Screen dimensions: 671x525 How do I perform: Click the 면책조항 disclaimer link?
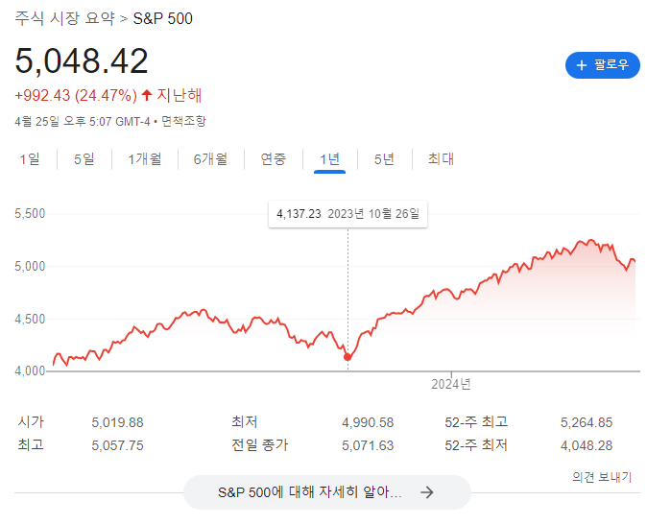tap(183, 121)
